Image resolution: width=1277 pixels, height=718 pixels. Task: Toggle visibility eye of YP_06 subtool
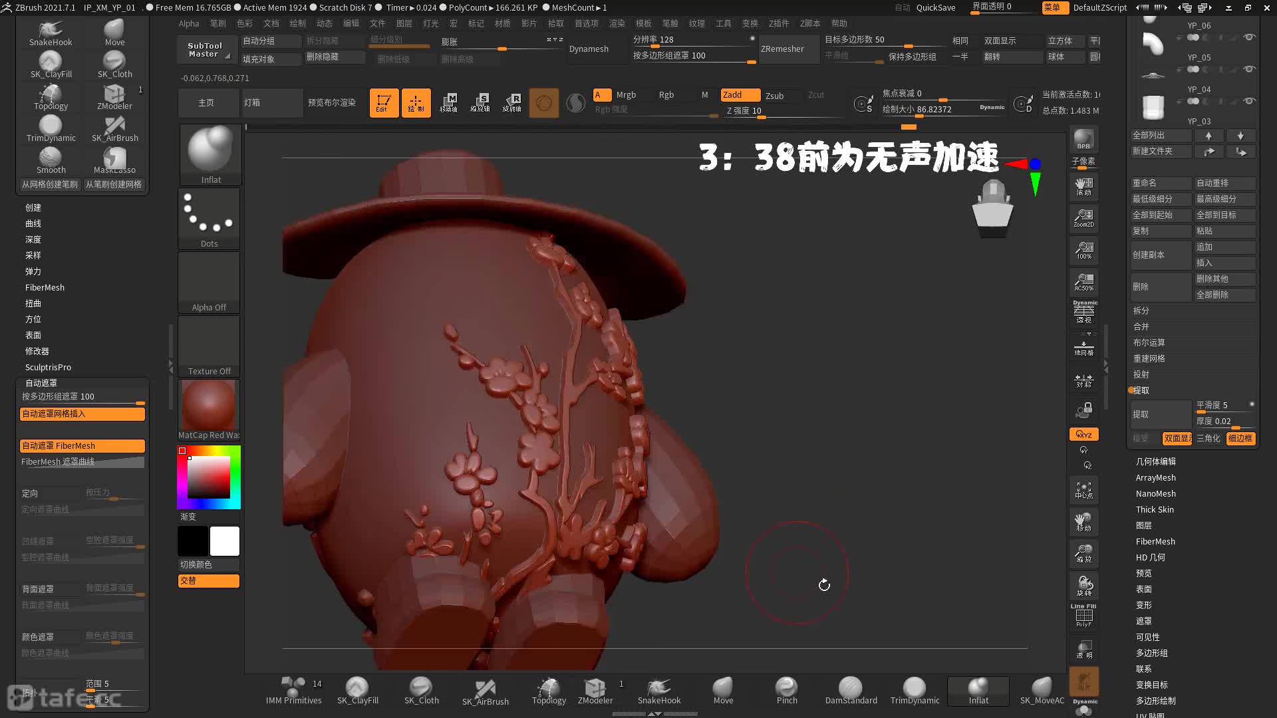click(1250, 37)
